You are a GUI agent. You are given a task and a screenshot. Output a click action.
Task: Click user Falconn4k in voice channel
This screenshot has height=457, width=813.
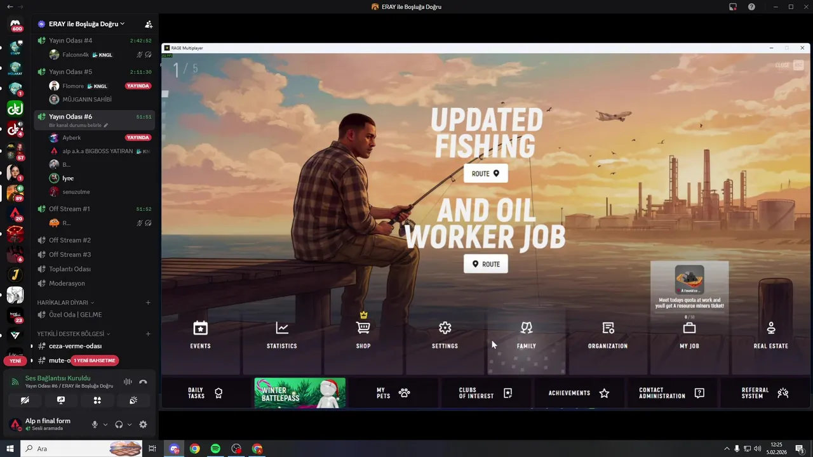(x=102, y=55)
